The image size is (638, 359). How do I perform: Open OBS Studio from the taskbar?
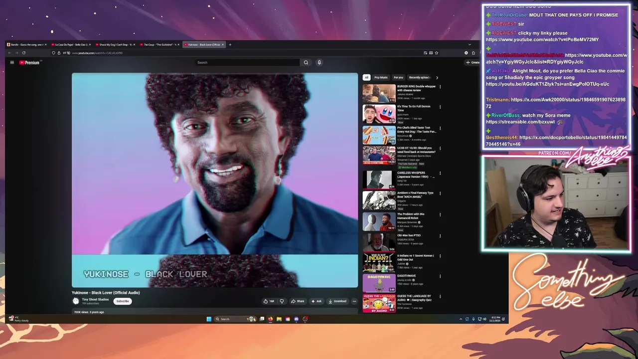(305, 319)
